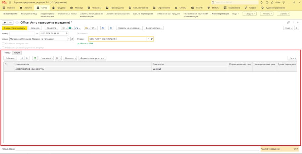Go back with the left arrow button
Screen dimensions: 302x154
[5, 22]
